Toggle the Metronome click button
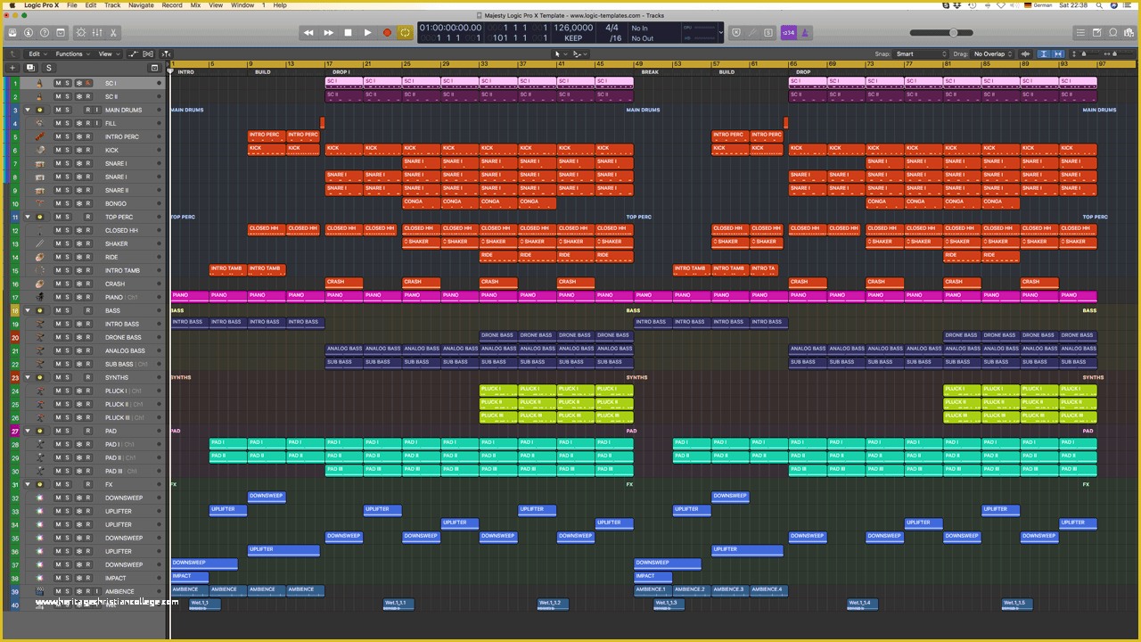This screenshot has width=1141, height=642. click(x=805, y=33)
